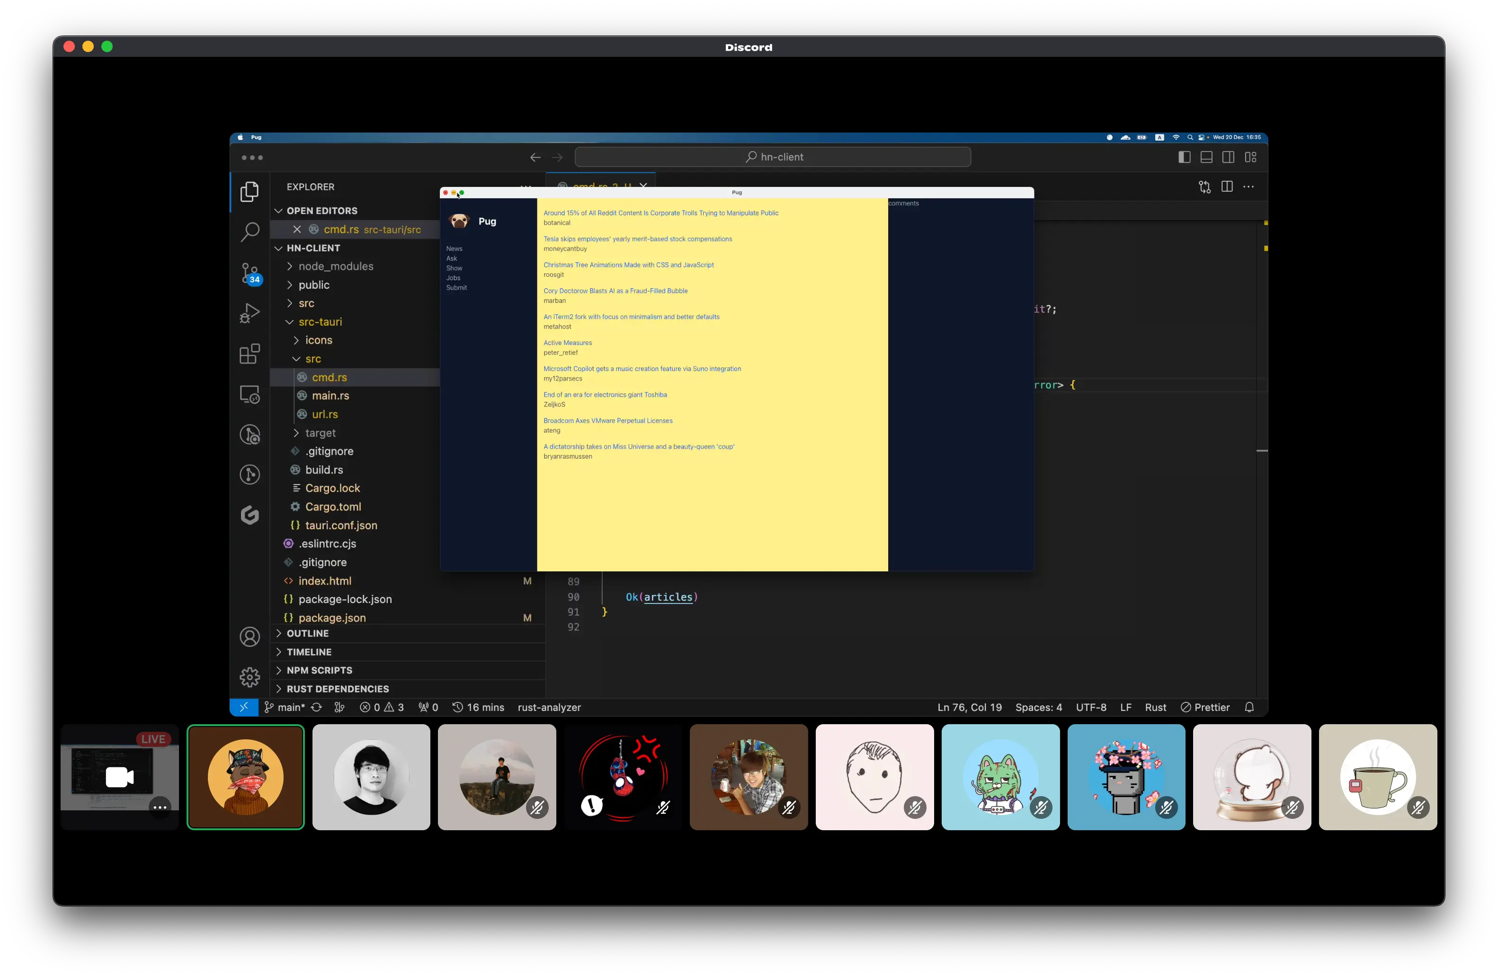Open the Extensions view icon
This screenshot has height=976, width=1498.
(250, 354)
